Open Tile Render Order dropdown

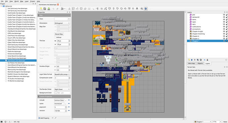pyautogui.click(x=62, y=89)
